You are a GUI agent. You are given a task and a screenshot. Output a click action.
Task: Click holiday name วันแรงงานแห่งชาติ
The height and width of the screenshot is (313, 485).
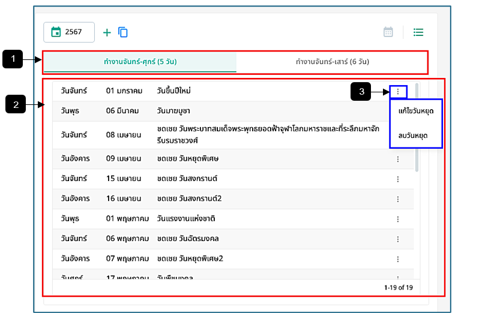coord(186,219)
